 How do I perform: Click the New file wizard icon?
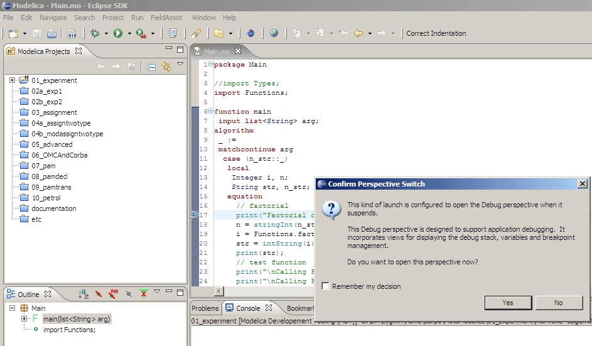click(x=13, y=33)
